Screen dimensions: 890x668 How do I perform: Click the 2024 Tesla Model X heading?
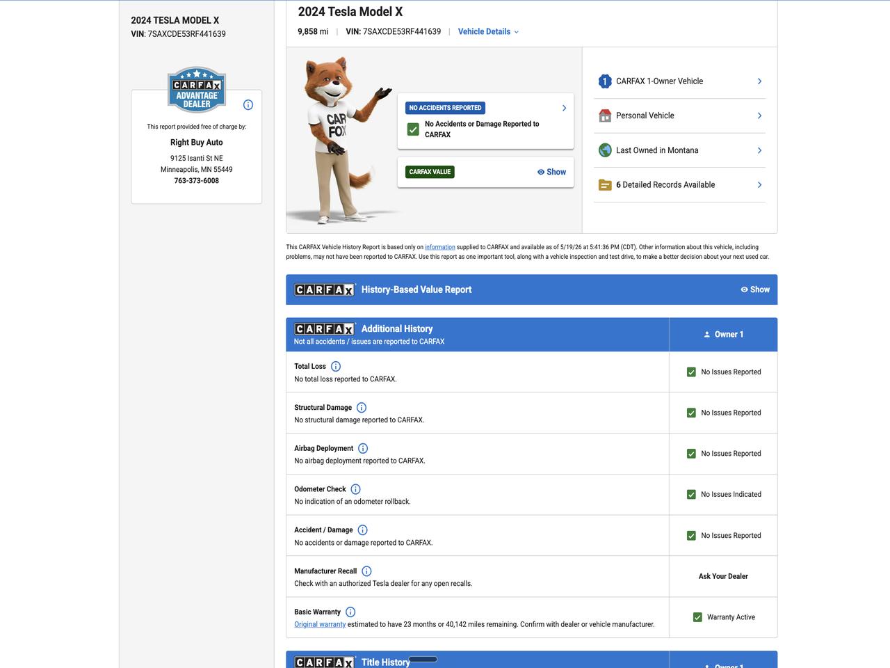coord(350,12)
